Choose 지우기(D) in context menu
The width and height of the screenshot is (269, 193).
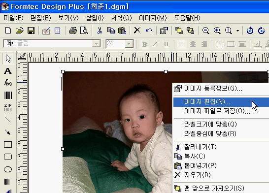(x=221, y=175)
